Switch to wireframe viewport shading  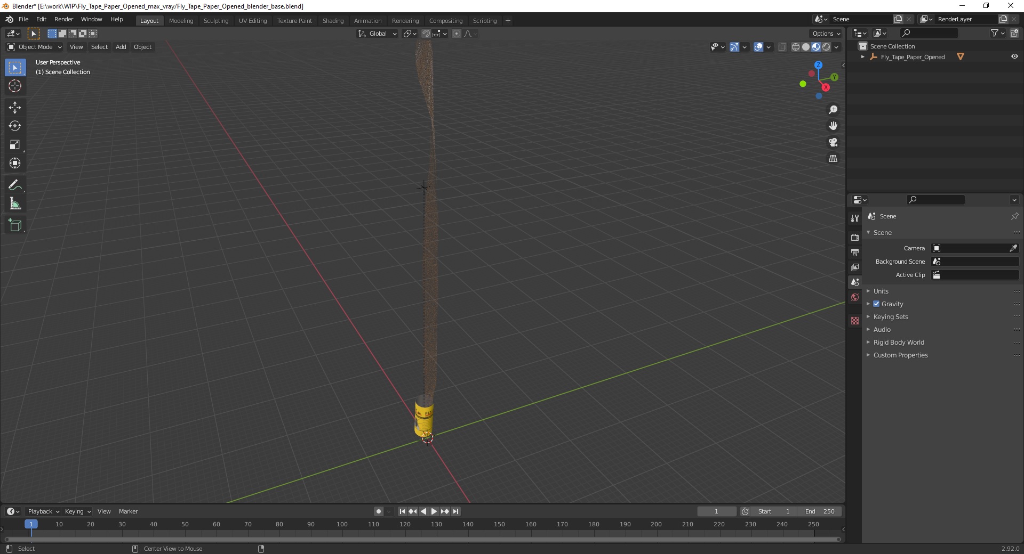796,47
